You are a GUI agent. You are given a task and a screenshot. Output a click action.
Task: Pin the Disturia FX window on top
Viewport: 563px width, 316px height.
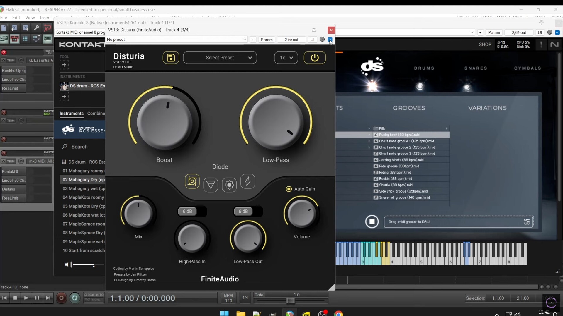point(314,30)
